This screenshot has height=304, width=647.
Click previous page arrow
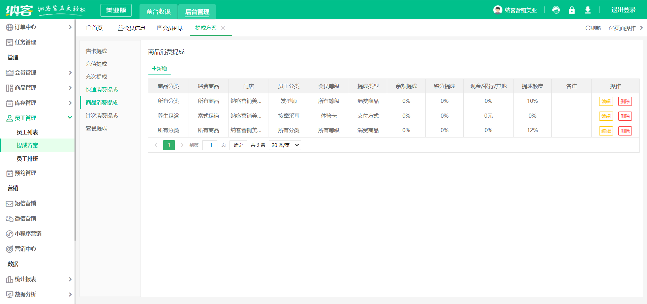(x=156, y=145)
